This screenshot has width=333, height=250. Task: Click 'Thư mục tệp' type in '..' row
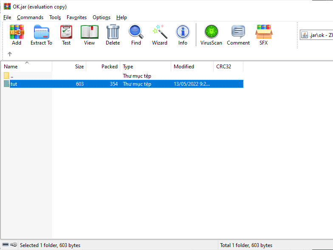pyautogui.click(x=137, y=76)
